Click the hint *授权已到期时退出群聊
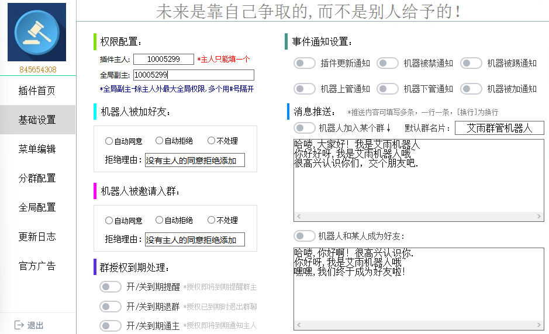The image size is (549, 334). [x=220, y=307]
